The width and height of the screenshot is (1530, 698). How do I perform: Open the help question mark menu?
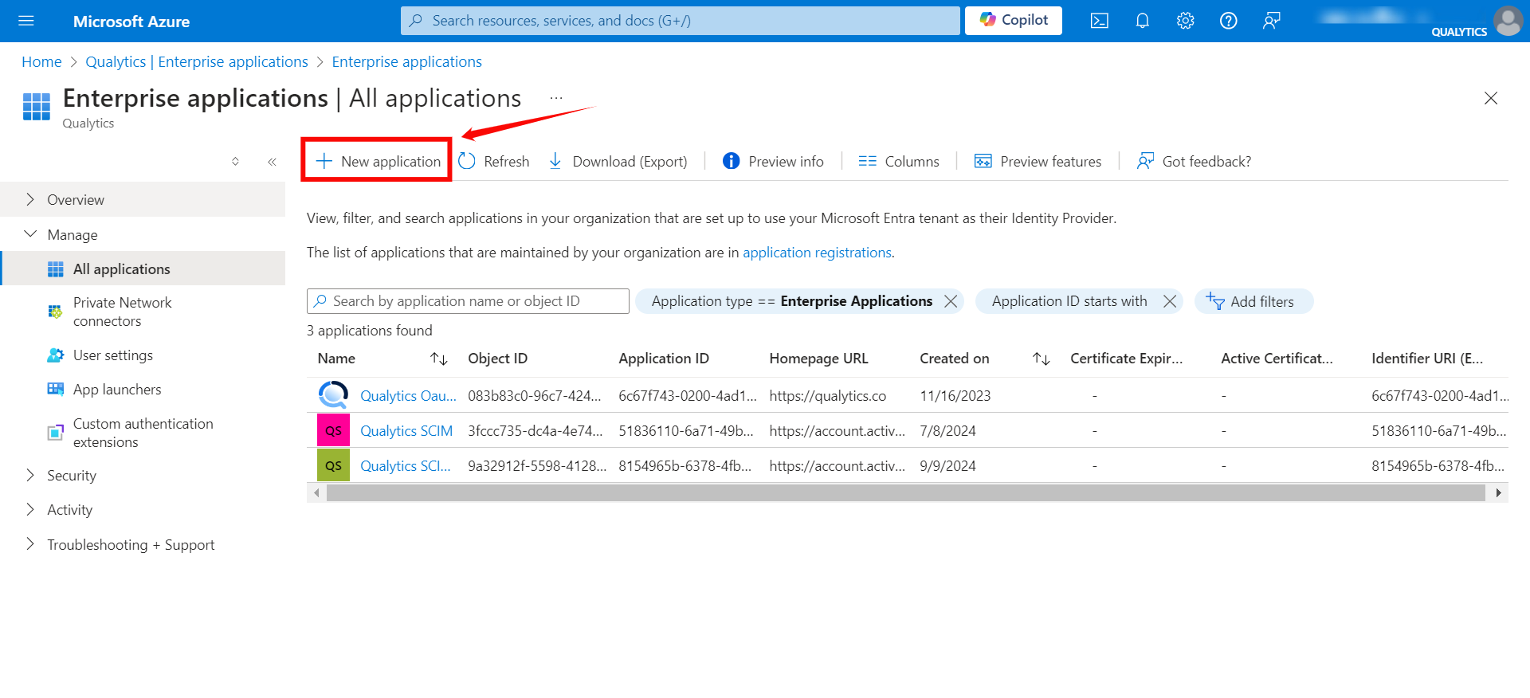1229,21
